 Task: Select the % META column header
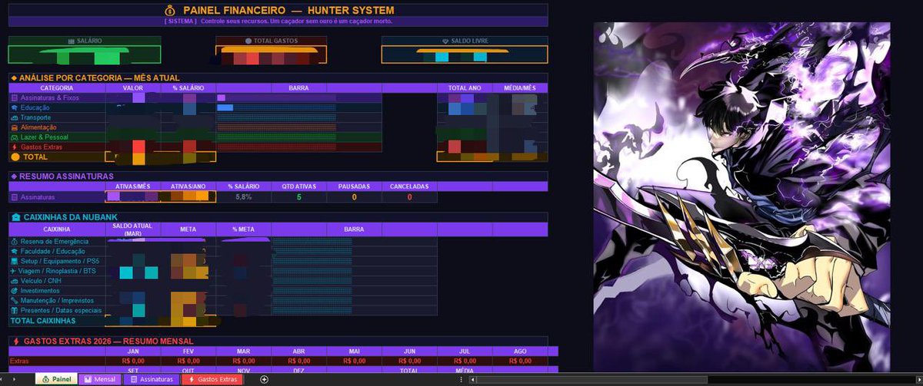pos(244,229)
